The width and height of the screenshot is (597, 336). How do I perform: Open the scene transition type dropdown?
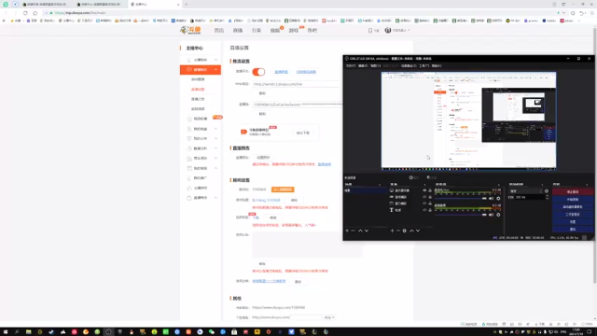pos(526,190)
